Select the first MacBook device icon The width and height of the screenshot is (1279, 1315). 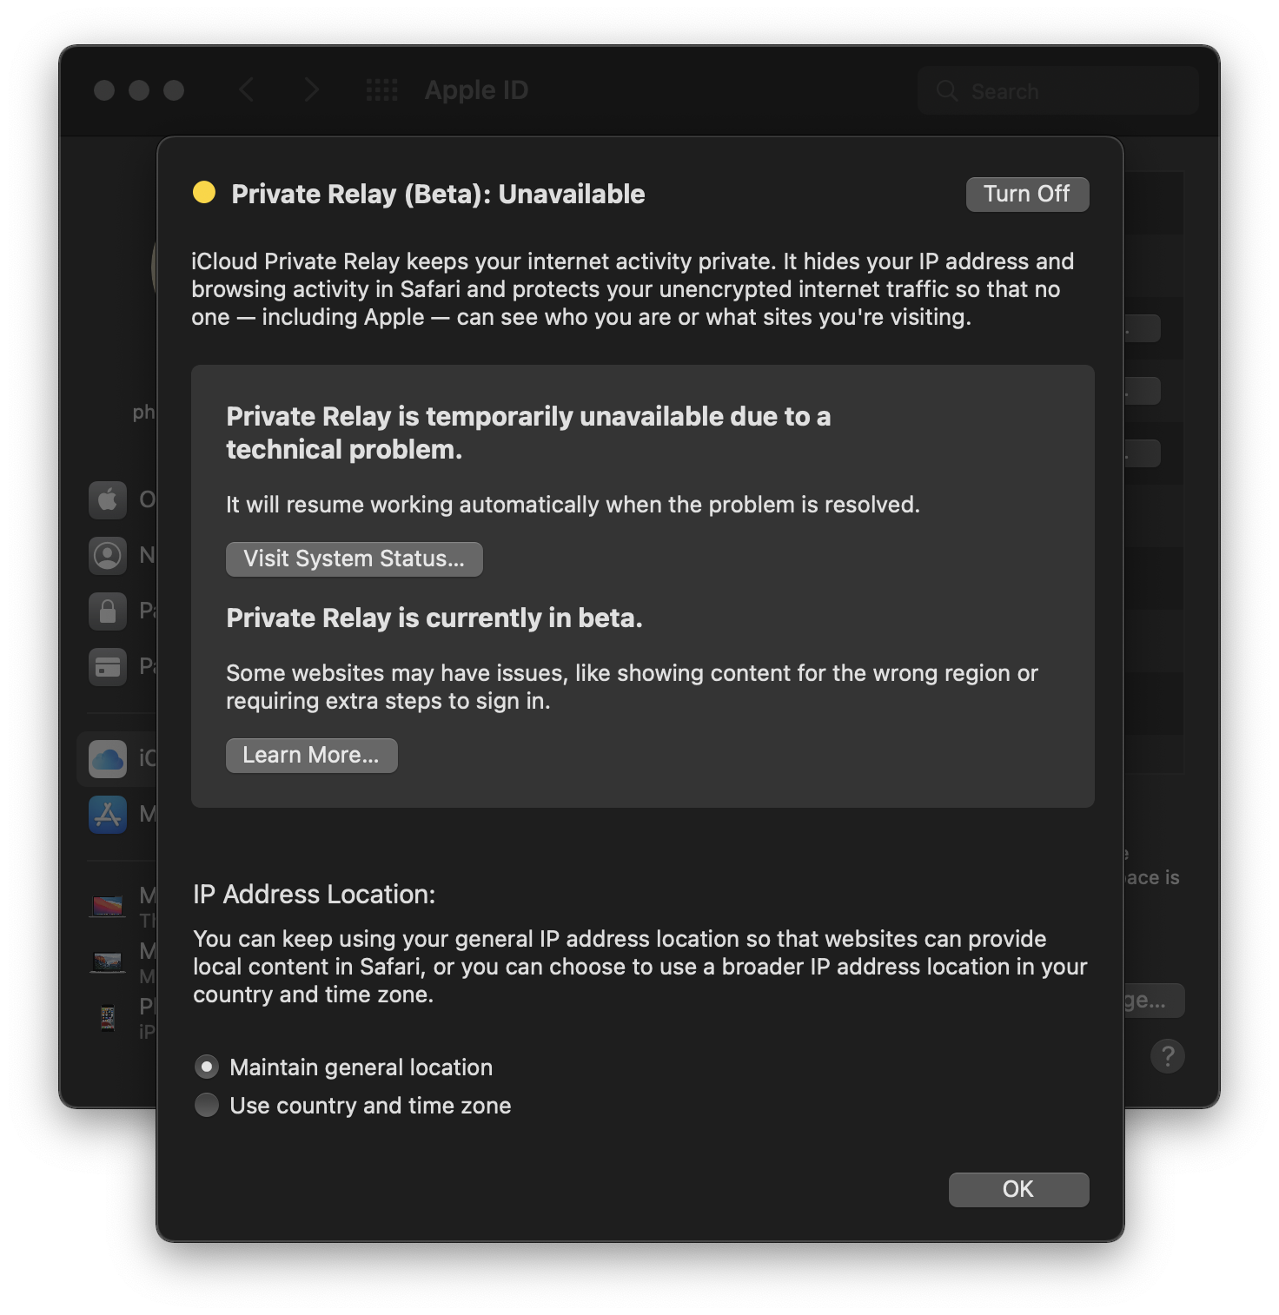pyautogui.click(x=108, y=906)
